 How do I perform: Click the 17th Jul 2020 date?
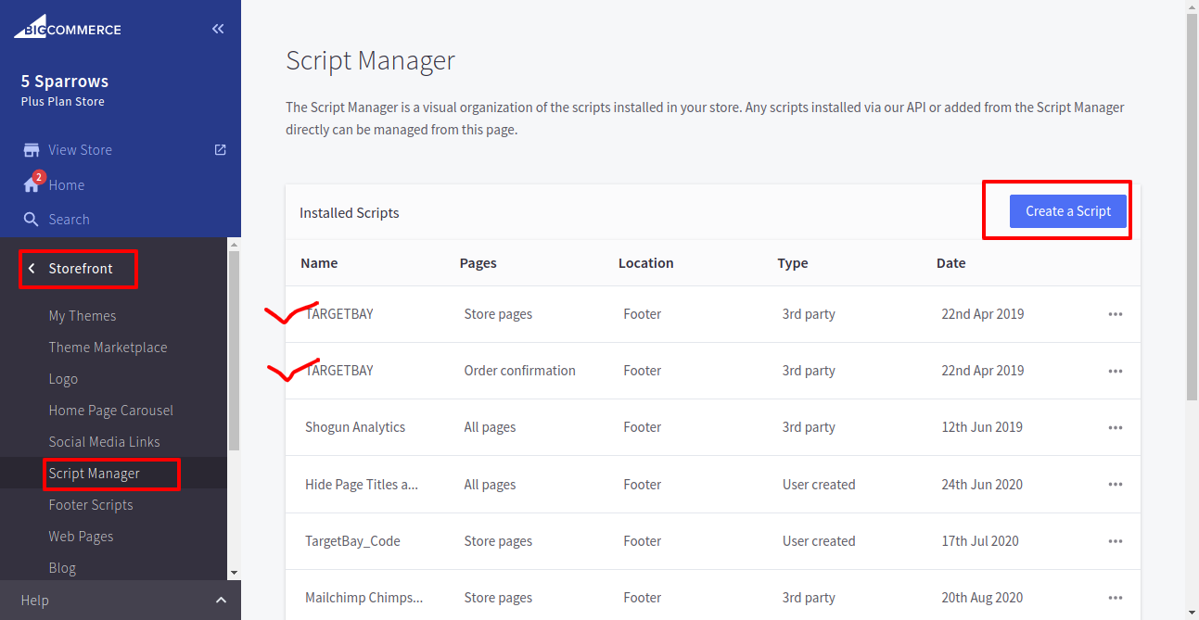click(x=980, y=541)
